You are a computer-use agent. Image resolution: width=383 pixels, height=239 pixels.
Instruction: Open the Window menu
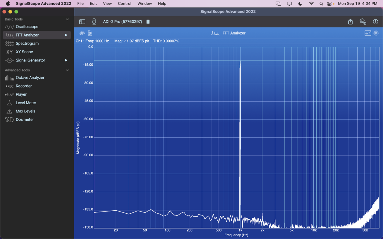(x=145, y=4)
